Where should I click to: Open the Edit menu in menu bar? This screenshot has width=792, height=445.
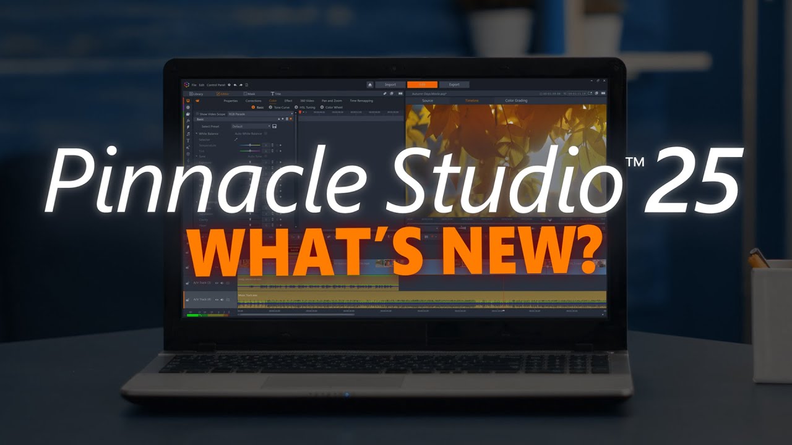coord(202,85)
